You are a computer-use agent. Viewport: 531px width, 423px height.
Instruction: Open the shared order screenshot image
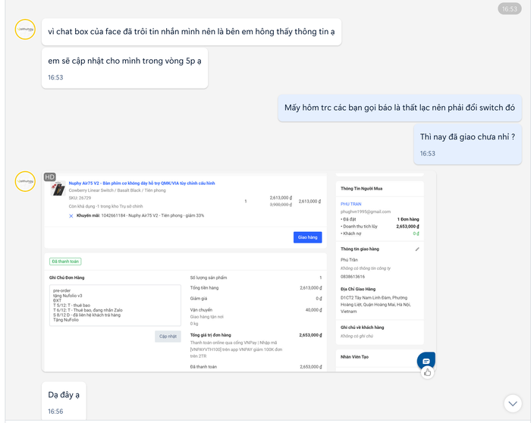tap(239, 271)
